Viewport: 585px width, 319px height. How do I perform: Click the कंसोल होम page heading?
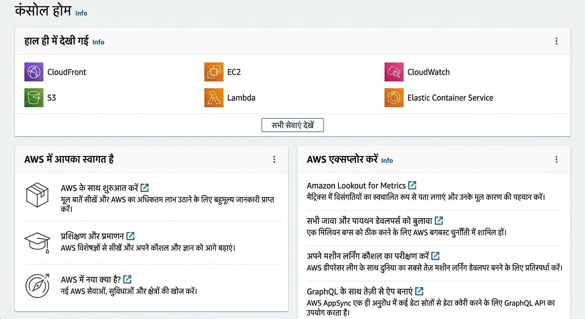tap(43, 10)
